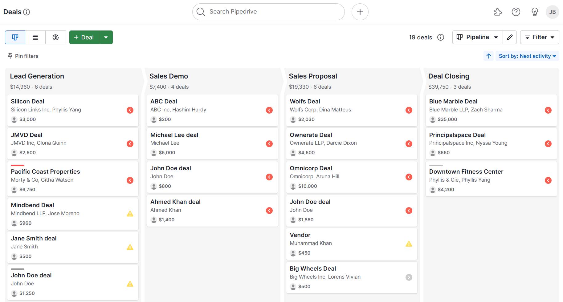Click the progress bar on Pacific Coast Properties
This screenshot has height=302, width=563.
coord(17,165)
